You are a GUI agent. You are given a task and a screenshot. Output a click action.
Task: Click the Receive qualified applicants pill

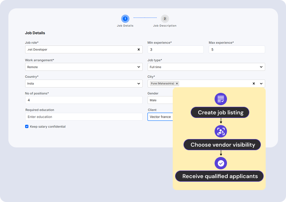pos(220,176)
